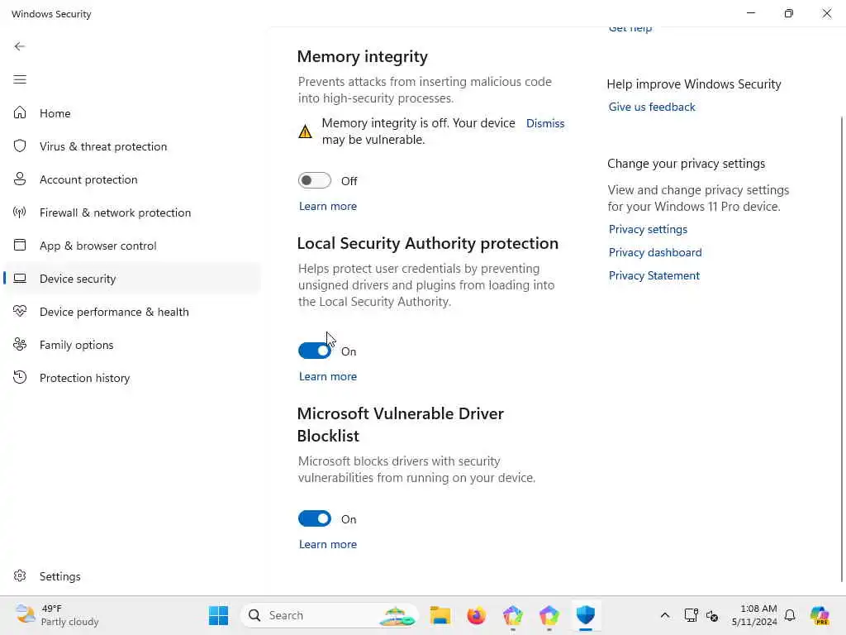
Task: Open the clock and date flyout
Action: point(754,615)
